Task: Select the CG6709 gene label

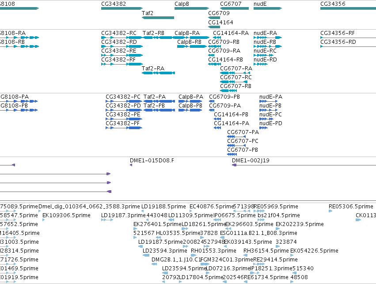Action: [x=219, y=13]
